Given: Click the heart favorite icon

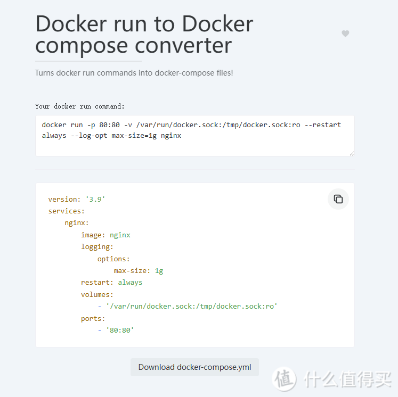Looking at the screenshot, I should [345, 34].
